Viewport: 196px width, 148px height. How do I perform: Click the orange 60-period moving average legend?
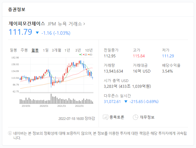90,54
